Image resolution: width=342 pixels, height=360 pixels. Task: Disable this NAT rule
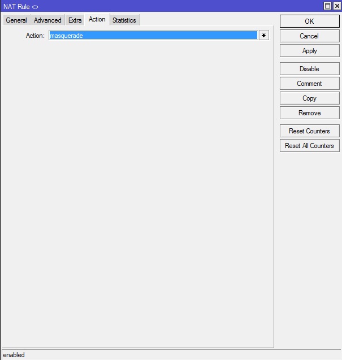pos(309,69)
